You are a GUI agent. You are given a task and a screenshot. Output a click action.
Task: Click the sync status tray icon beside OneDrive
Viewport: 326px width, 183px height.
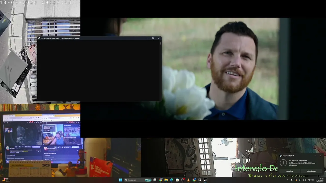point(296,180)
